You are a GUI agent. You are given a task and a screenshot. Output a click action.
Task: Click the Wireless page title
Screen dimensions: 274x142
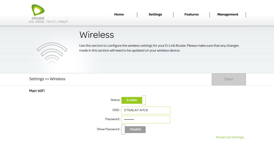point(97,35)
